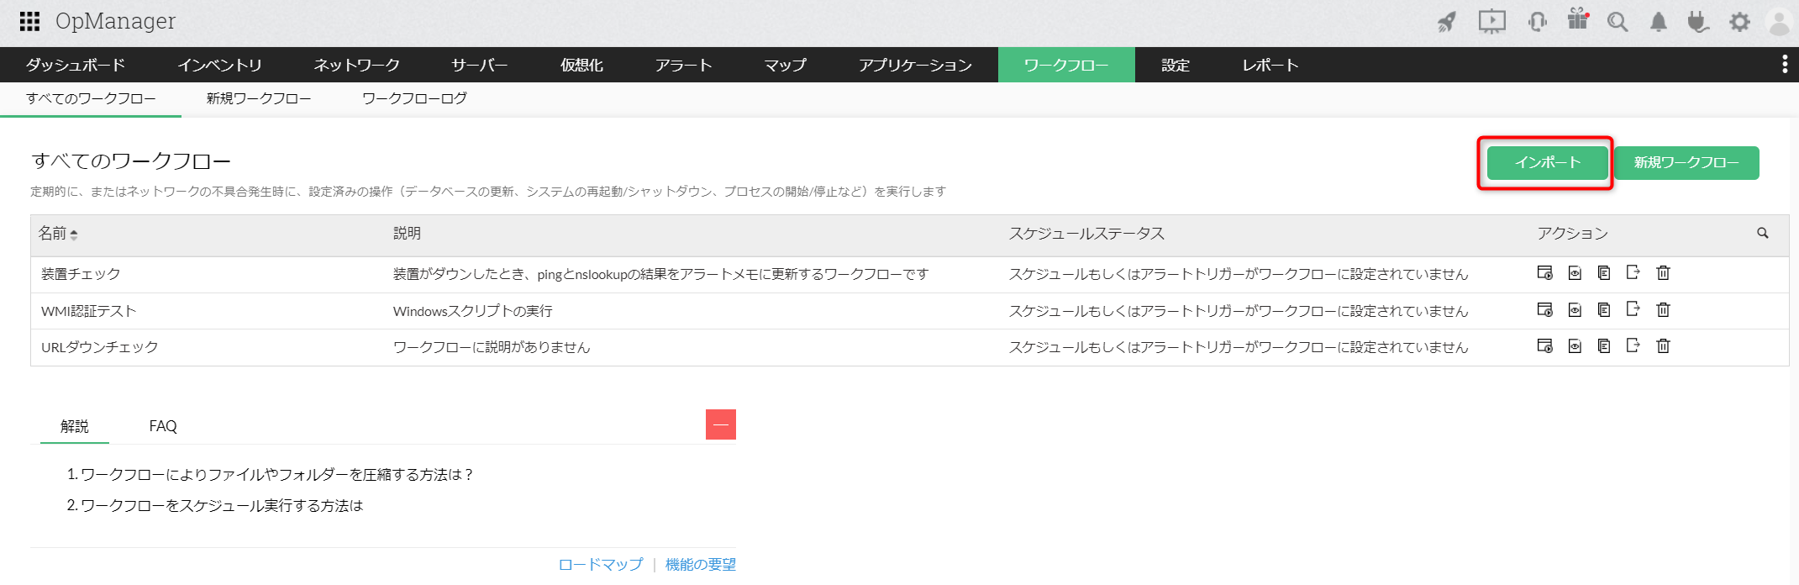Open the three-dot overflow menu in navbar
The width and height of the screenshot is (1799, 585).
[x=1785, y=65]
